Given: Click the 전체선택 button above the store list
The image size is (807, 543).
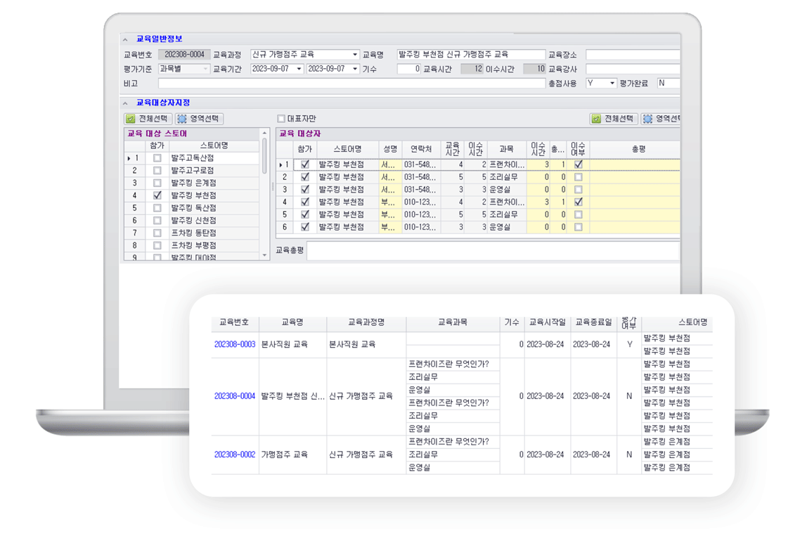Looking at the screenshot, I should click(148, 119).
